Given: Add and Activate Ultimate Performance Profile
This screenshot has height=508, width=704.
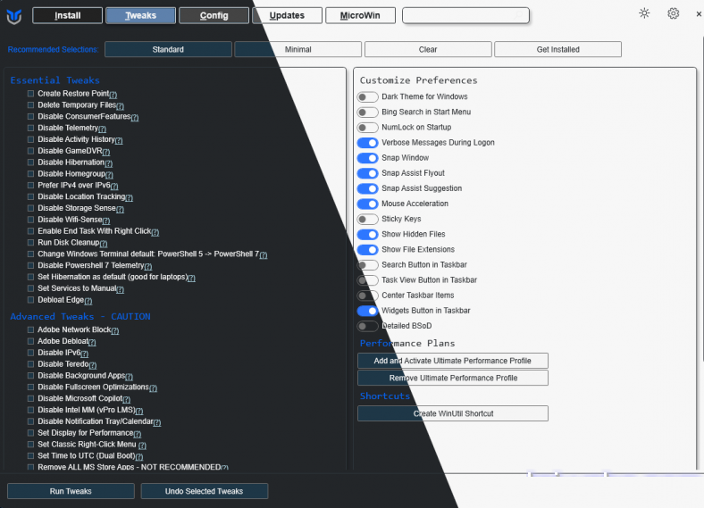Looking at the screenshot, I should click(453, 361).
